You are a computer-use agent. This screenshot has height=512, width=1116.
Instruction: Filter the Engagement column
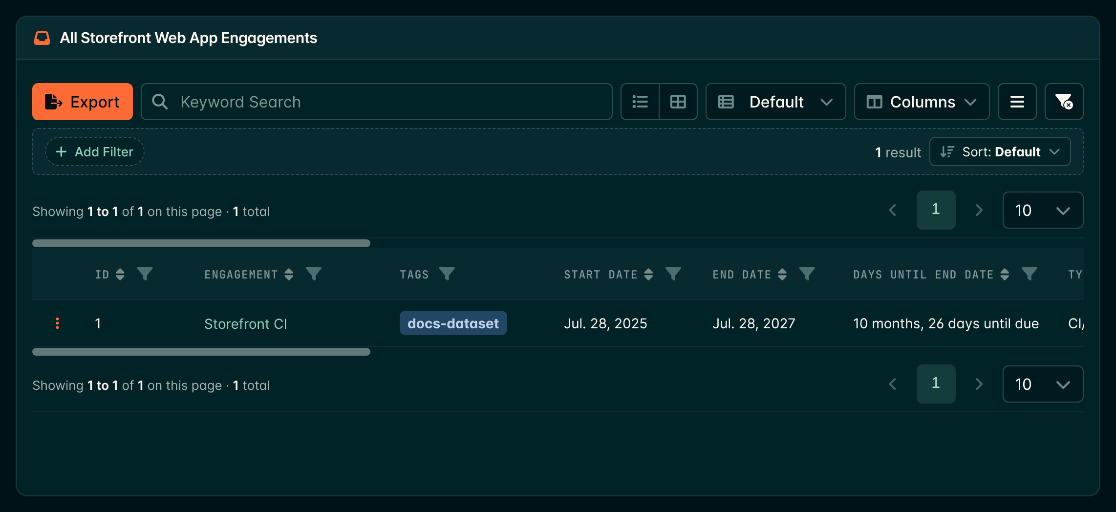(314, 274)
